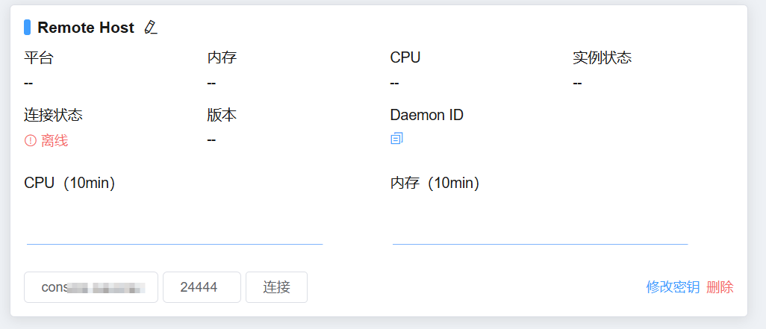The width and height of the screenshot is (766, 329).
Task: Select the Remote Host title text
Action: click(86, 28)
